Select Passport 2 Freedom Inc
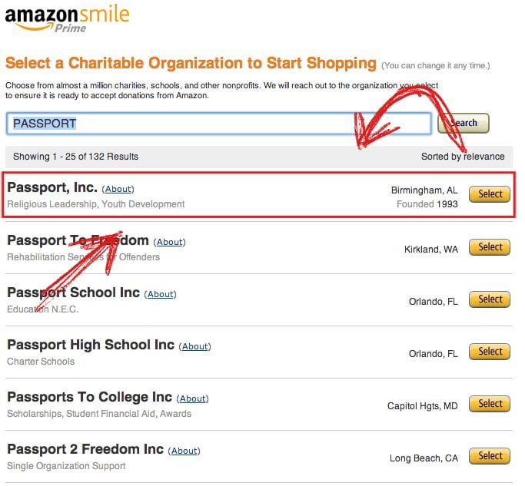 pyautogui.click(x=490, y=456)
